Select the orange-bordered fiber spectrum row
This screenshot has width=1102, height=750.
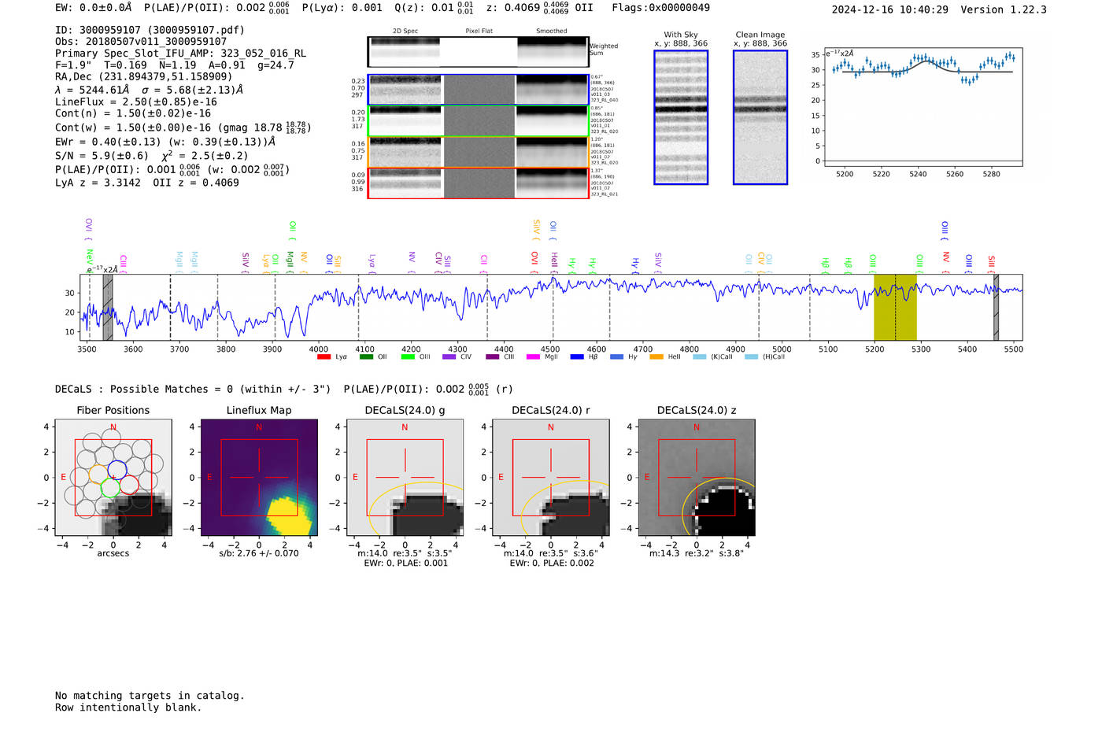tap(478, 152)
